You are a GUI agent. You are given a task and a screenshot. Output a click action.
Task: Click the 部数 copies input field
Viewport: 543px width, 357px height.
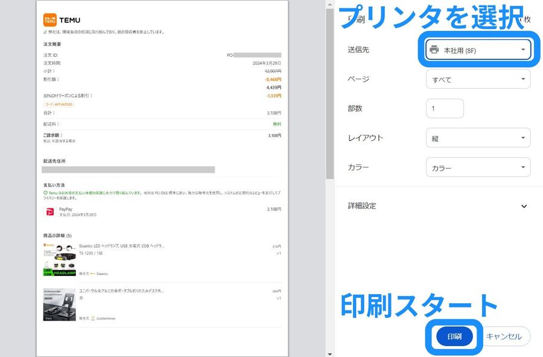coord(445,109)
